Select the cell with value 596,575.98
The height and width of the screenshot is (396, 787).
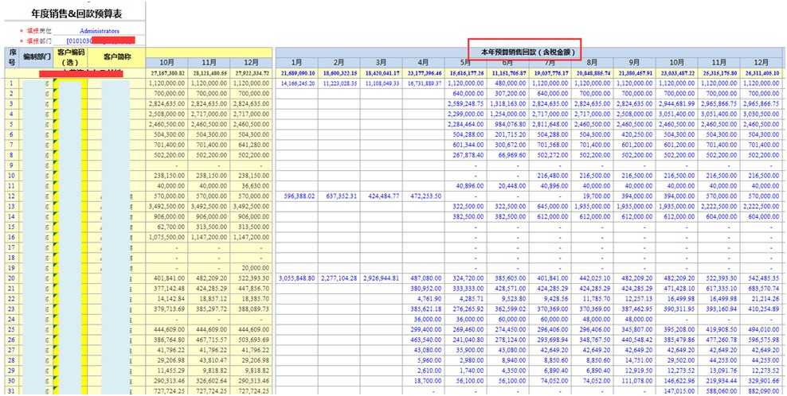click(761, 339)
